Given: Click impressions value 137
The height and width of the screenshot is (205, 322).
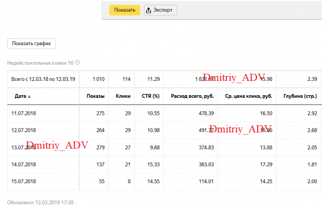Looking at the screenshot, I should point(101,164).
